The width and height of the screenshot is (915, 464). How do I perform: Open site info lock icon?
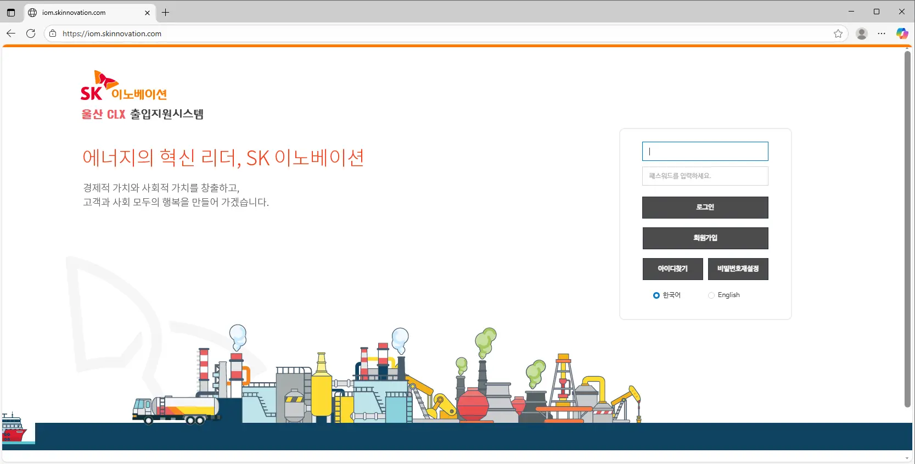point(53,33)
